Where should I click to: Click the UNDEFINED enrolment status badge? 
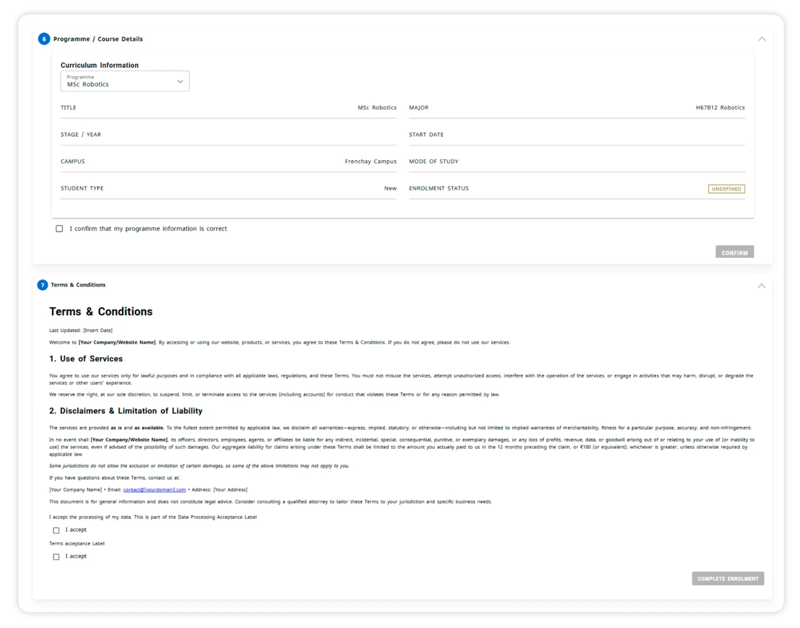[x=726, y=189]
